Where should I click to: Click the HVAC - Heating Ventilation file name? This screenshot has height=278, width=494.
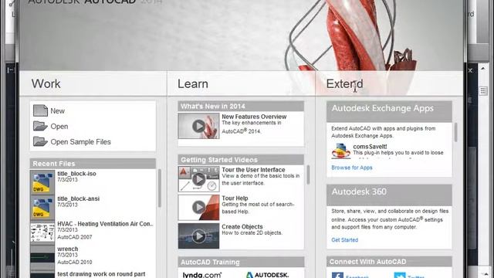(x=105, y=224)
